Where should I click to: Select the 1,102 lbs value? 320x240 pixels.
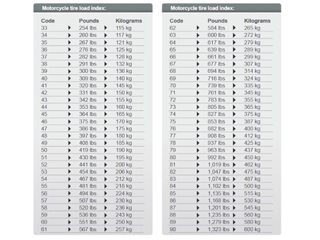click(x=219, y=186)
